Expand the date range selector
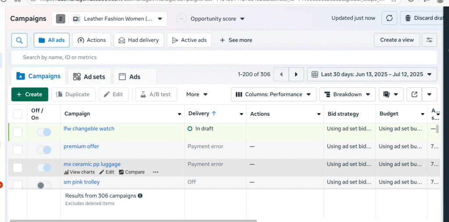This screenshot has width=449, height=222. [372, 75]
